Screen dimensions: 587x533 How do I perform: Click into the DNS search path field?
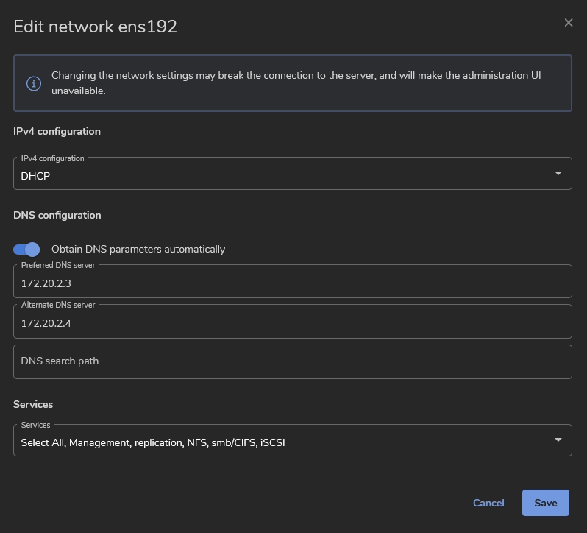coord(292,361)
